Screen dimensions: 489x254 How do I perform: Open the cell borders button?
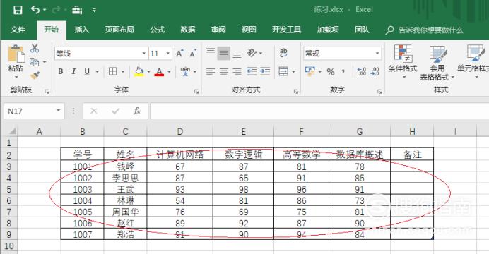click(112, 71)
